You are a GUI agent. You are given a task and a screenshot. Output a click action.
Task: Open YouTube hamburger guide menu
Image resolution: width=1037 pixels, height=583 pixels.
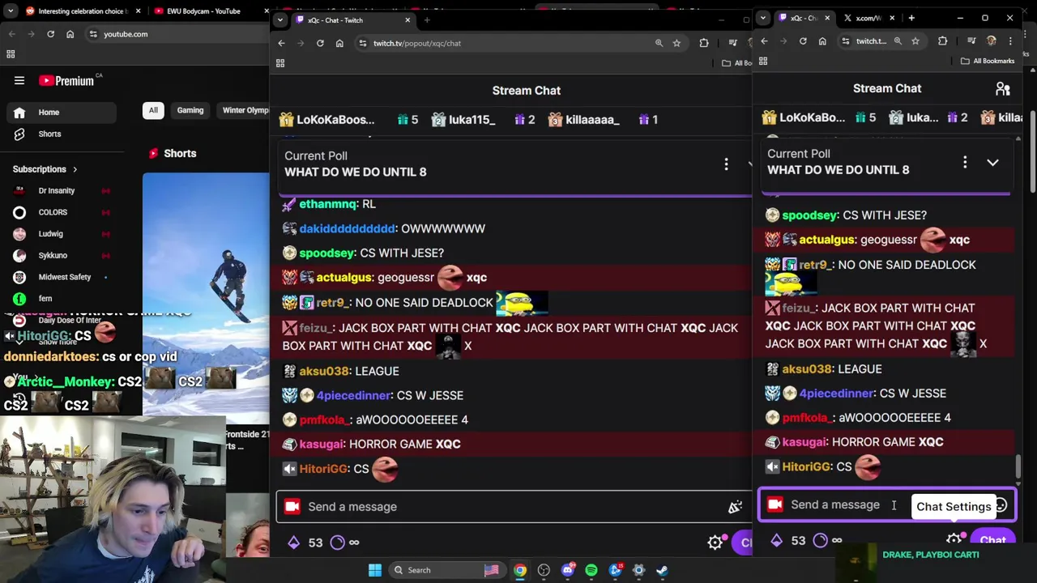(x=19, y=80)
